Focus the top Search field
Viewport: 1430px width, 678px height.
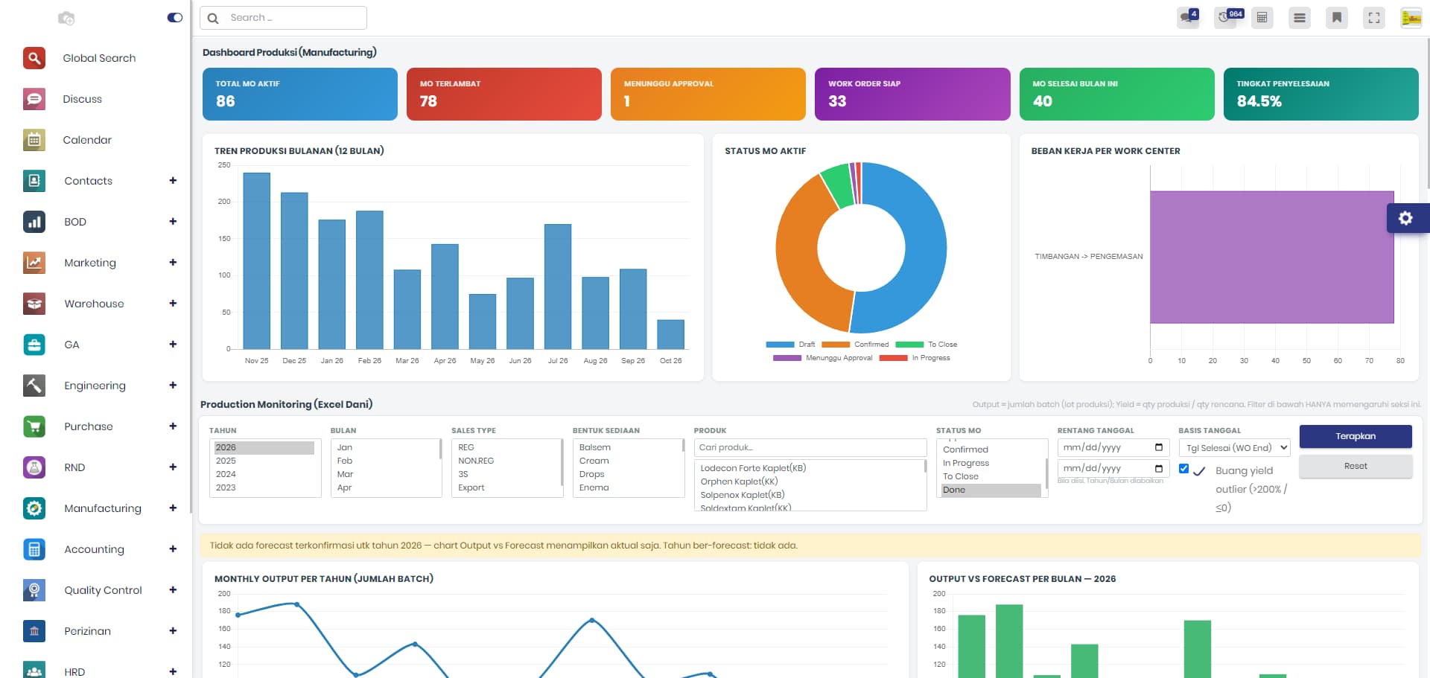click(x=283, y=18)
